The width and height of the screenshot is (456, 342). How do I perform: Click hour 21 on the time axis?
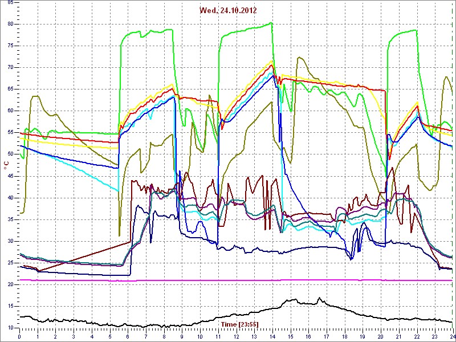pyautogui.click(x=398, y=337)
